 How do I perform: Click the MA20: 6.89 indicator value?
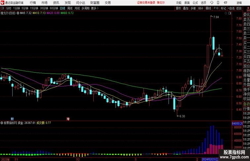(53, 13)
